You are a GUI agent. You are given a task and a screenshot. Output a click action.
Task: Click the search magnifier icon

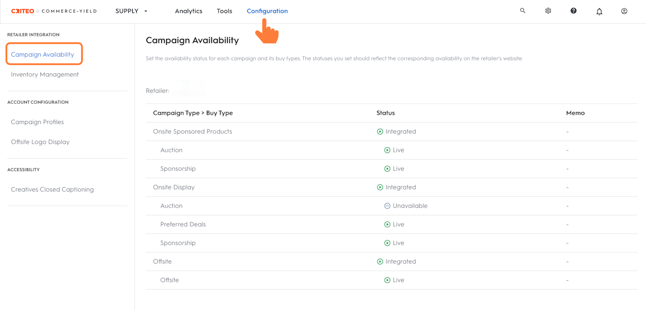pos(522,11)
